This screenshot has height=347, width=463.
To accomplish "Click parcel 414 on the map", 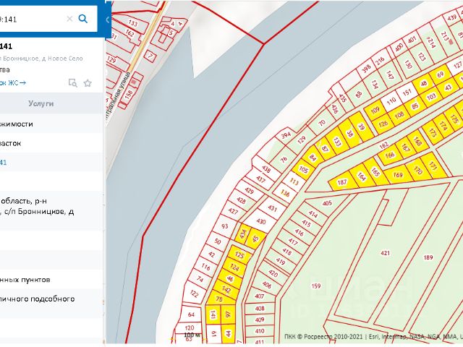I will (x=313, y=214).
